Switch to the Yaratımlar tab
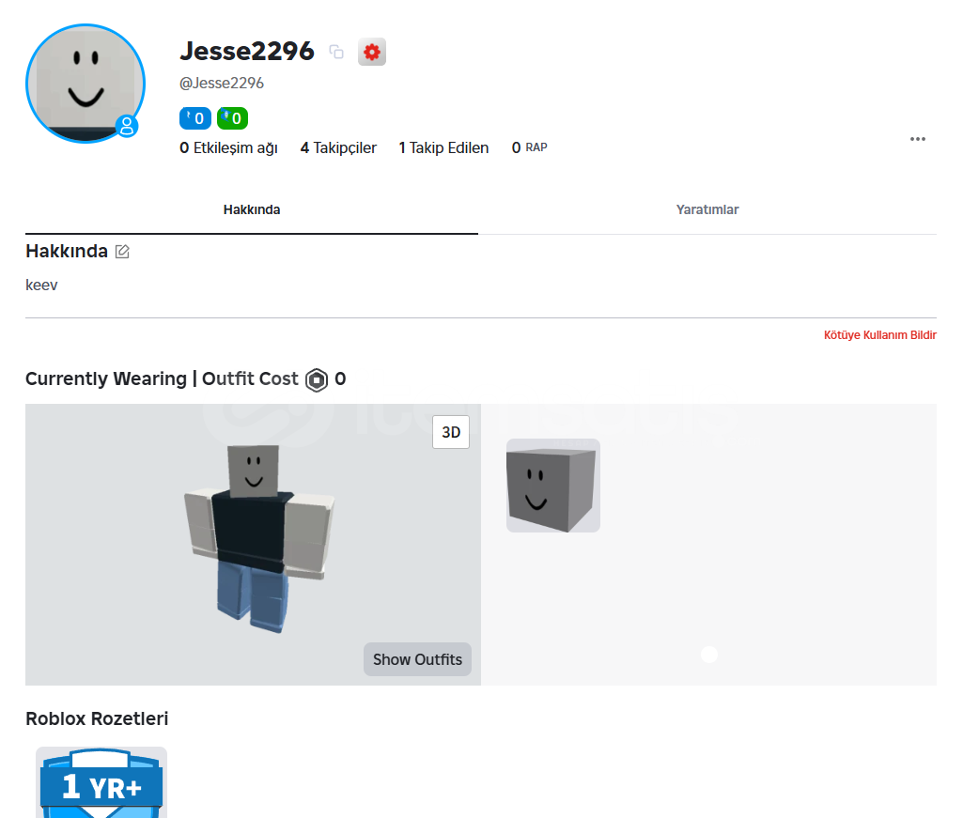The image size is (963, 818). [x=707, y=210]
